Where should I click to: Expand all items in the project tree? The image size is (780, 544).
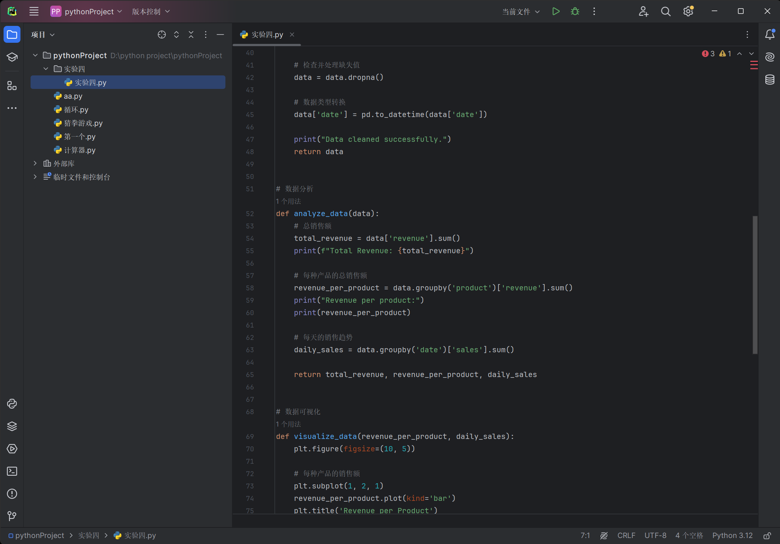coord(176,35)
